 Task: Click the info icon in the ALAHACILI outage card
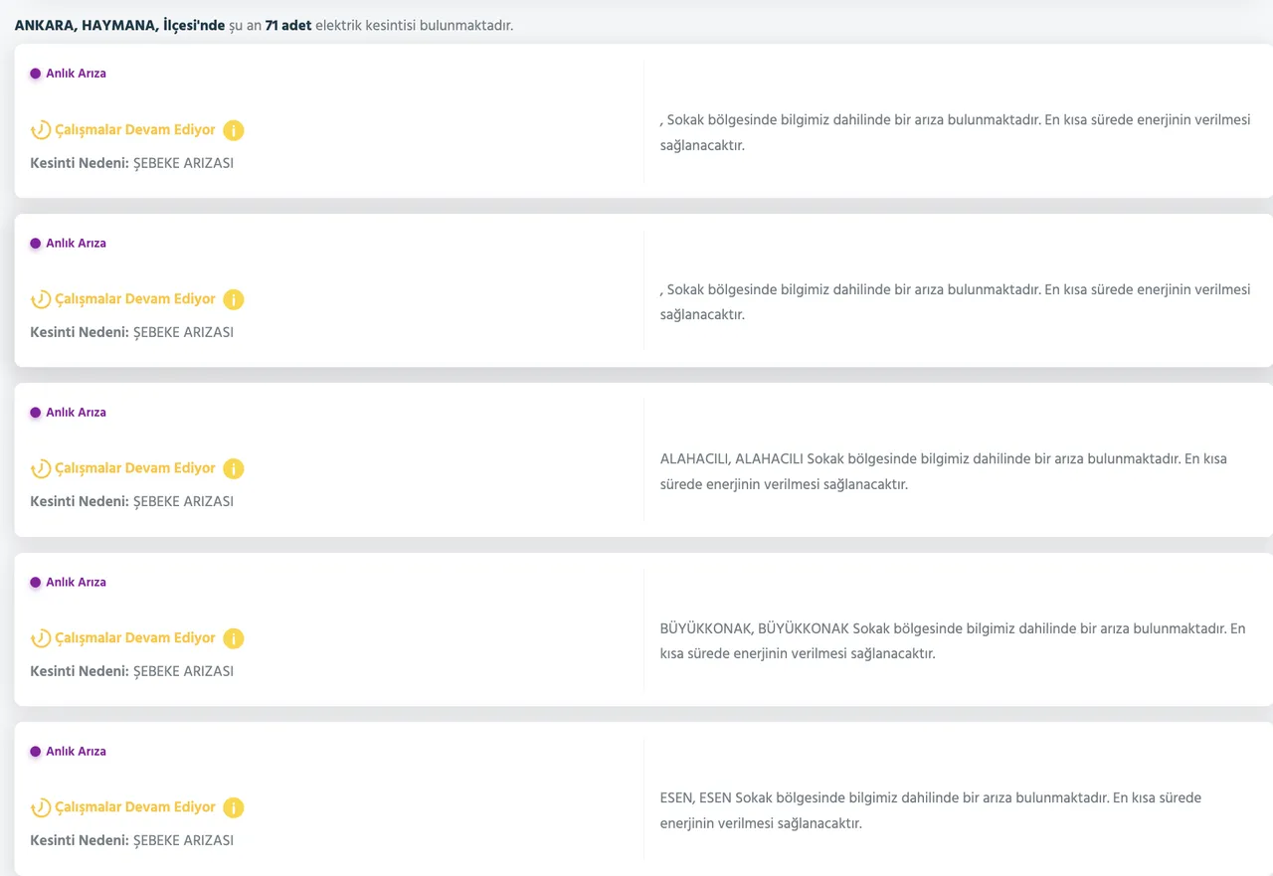[x=234, y=468]
